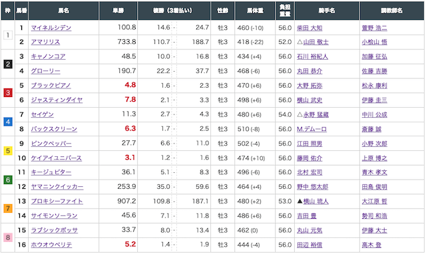Click jockey name M.デムーロ
This screenshot has height=254, width=426.
[312, 129]
